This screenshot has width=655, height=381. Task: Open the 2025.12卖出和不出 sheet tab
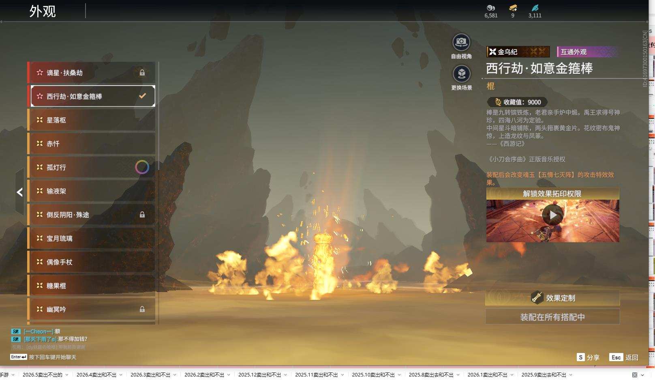point(260,375)
